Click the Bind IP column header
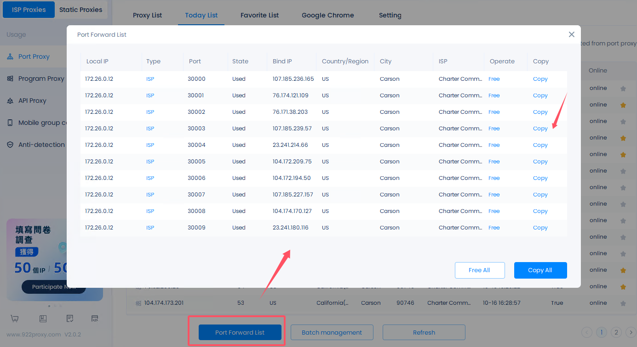637x347 pixels. (282, 62)
